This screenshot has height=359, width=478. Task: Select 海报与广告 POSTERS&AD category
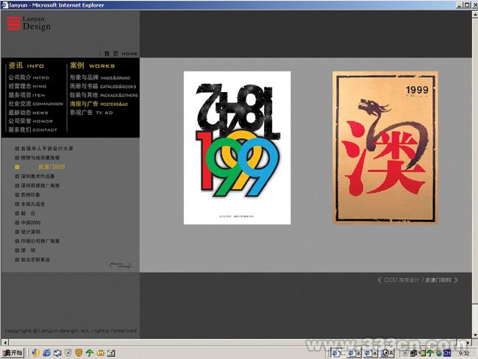99,104
